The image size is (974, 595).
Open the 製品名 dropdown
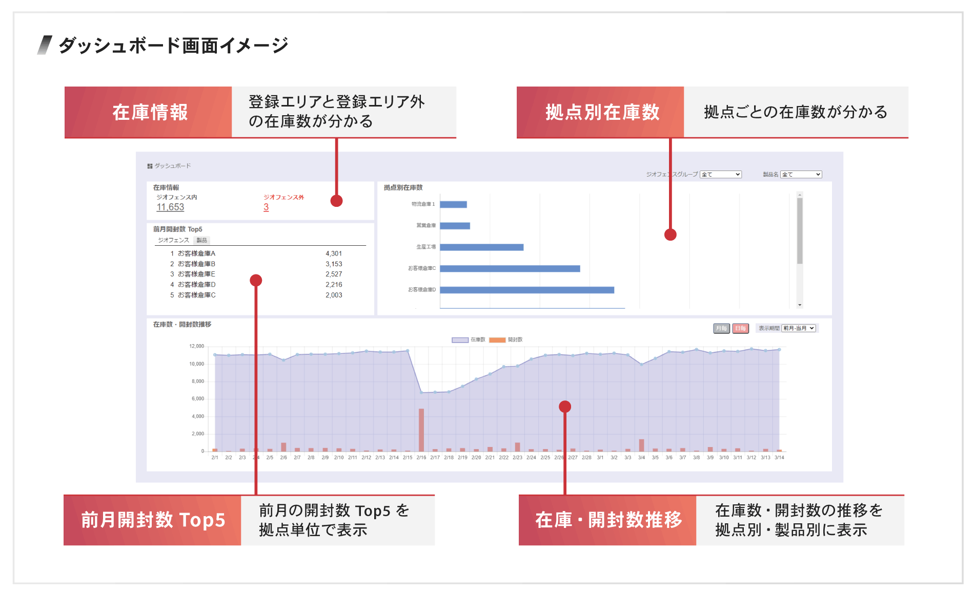801,175
